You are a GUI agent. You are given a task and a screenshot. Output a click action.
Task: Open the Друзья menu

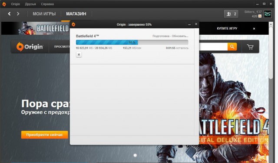coord(30,4)
